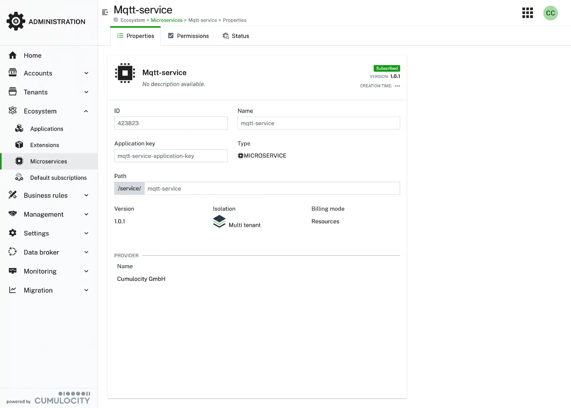Expand the Settings chevron
Viewport: 571px width, 408px height.
click(86, 233)
